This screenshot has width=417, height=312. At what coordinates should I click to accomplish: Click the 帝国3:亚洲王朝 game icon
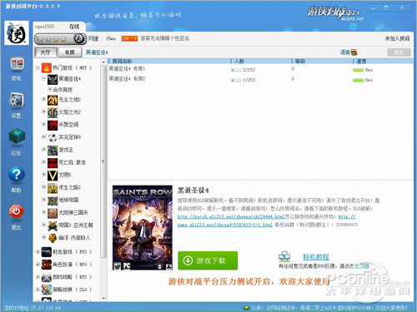(x=53, y=225)
